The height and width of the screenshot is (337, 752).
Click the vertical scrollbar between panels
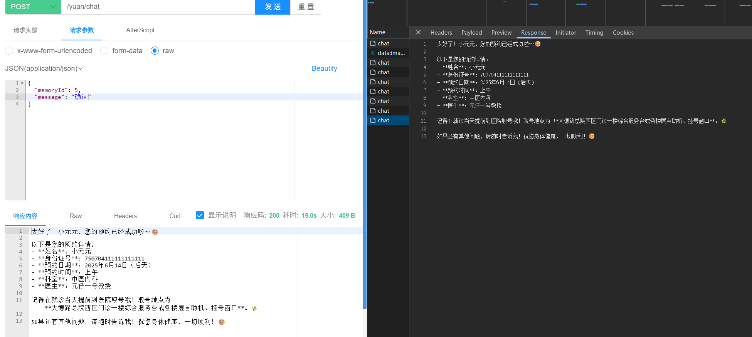(365, 154)
